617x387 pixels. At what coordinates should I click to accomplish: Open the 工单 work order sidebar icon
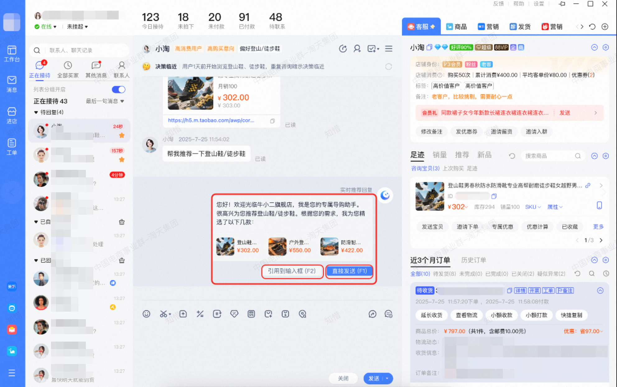pos(12,147)
